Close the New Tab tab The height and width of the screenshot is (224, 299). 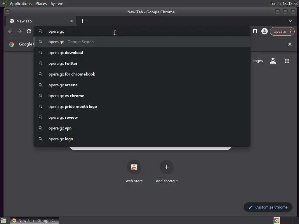pyautogui.click(x=72, y=21)
